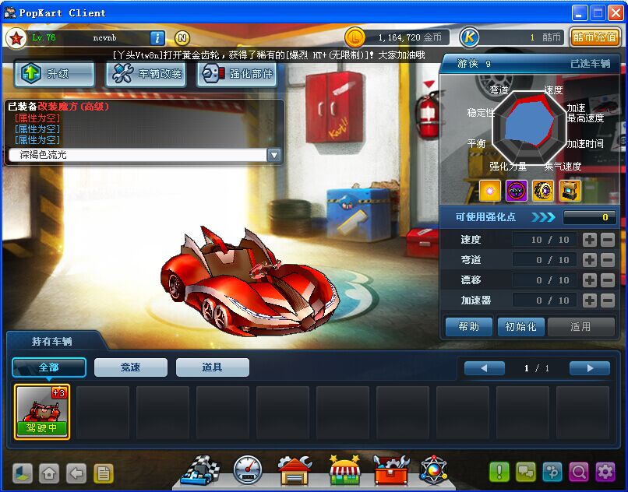Click the 持有车辆 panel tab
The height and width of the screenshot is (492, 628).
click(x=52, y=342)
